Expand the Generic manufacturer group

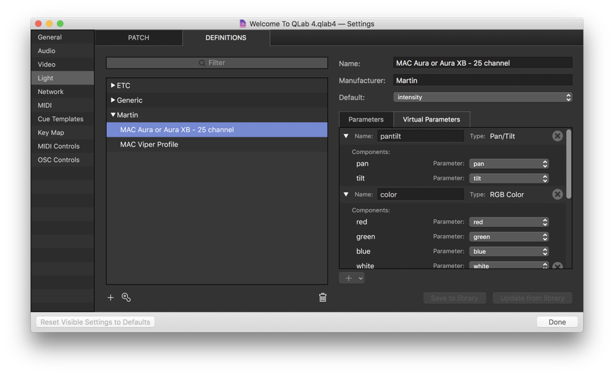click(113, 100)
